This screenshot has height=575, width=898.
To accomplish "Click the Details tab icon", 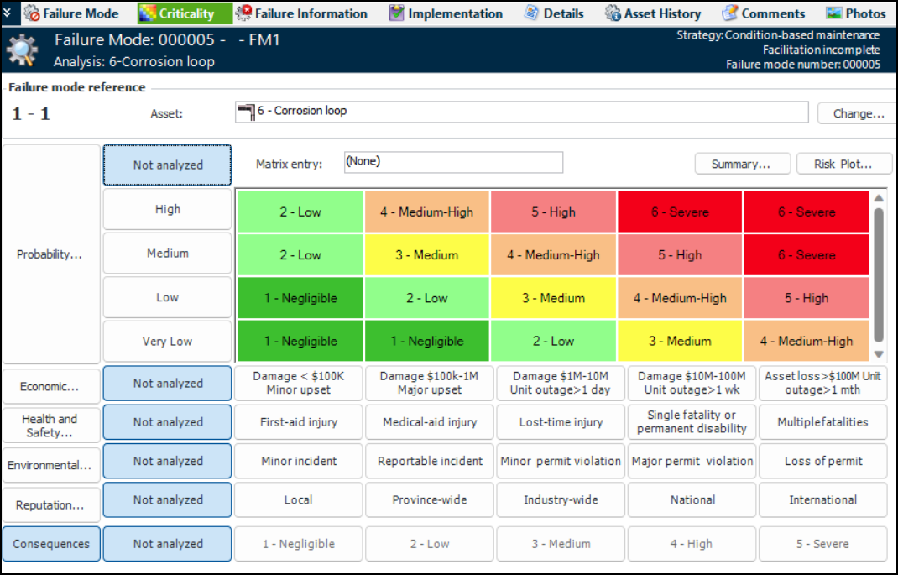I will click(x=532, y=13).
